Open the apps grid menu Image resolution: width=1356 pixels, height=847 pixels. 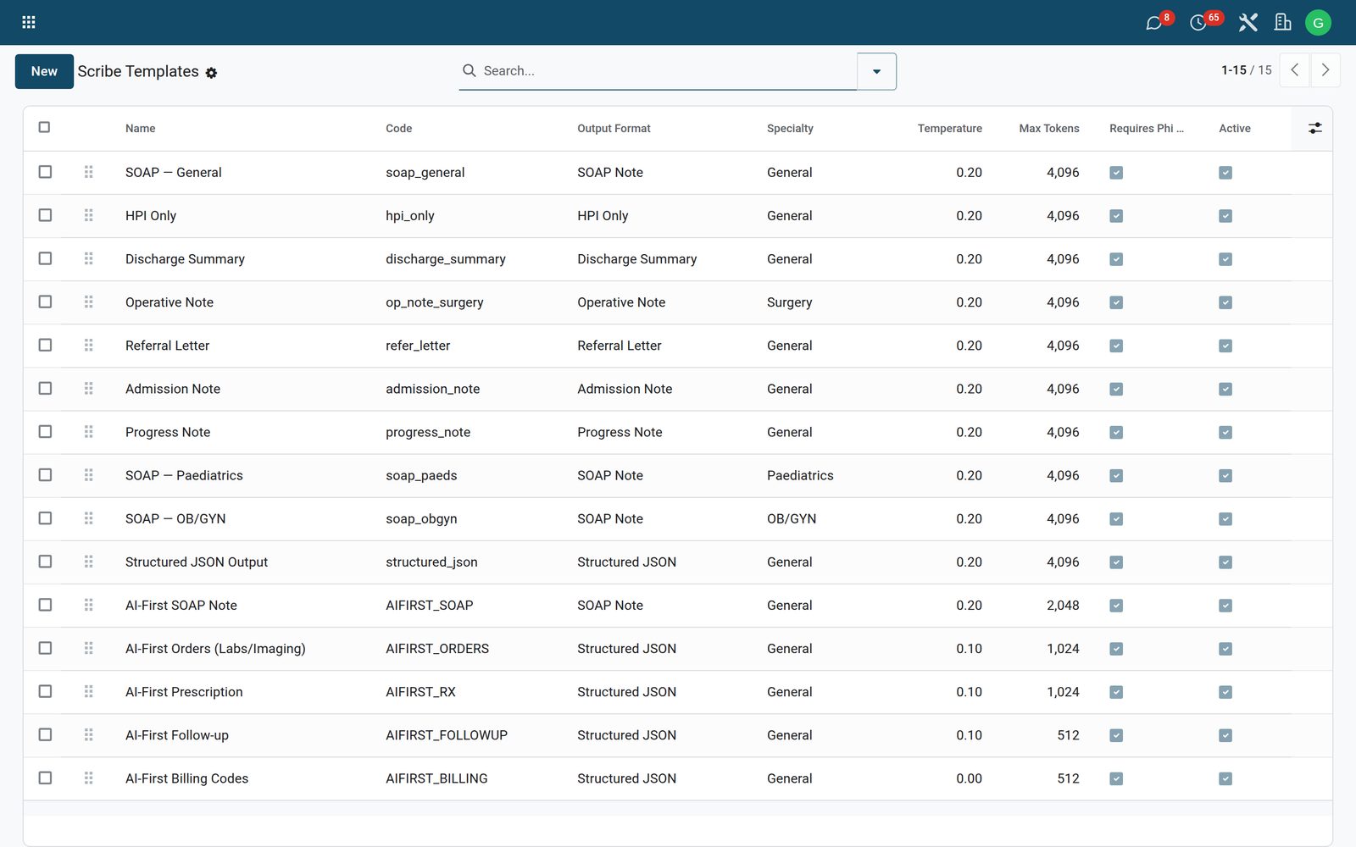[x=28, y=22]
